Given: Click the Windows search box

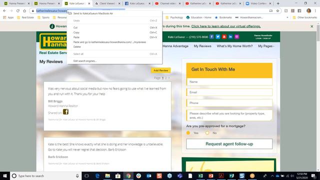Looking at the screenshot, I should 46,175.
